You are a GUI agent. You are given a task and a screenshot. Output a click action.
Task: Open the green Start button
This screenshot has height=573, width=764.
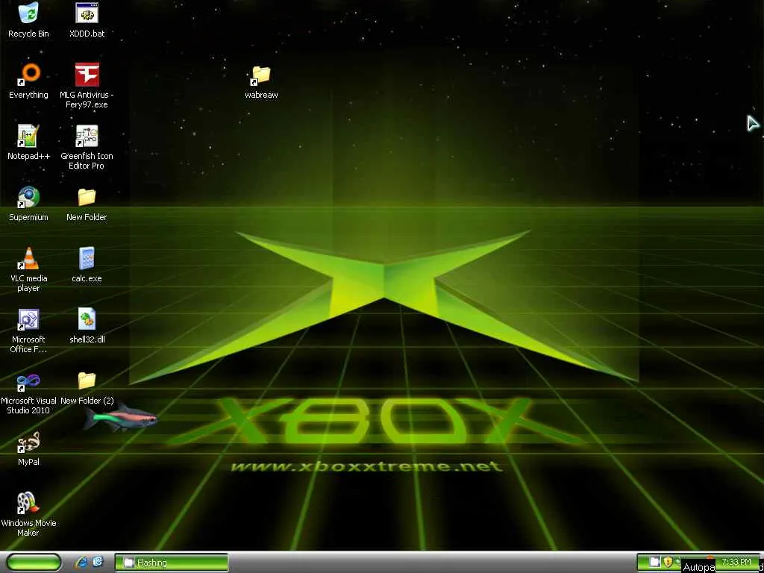(34, 563)
